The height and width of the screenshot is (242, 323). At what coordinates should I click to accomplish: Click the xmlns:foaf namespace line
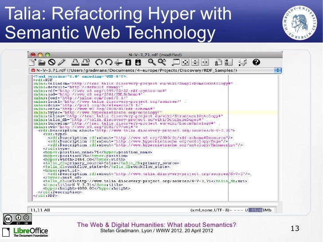tap(81, 98)
